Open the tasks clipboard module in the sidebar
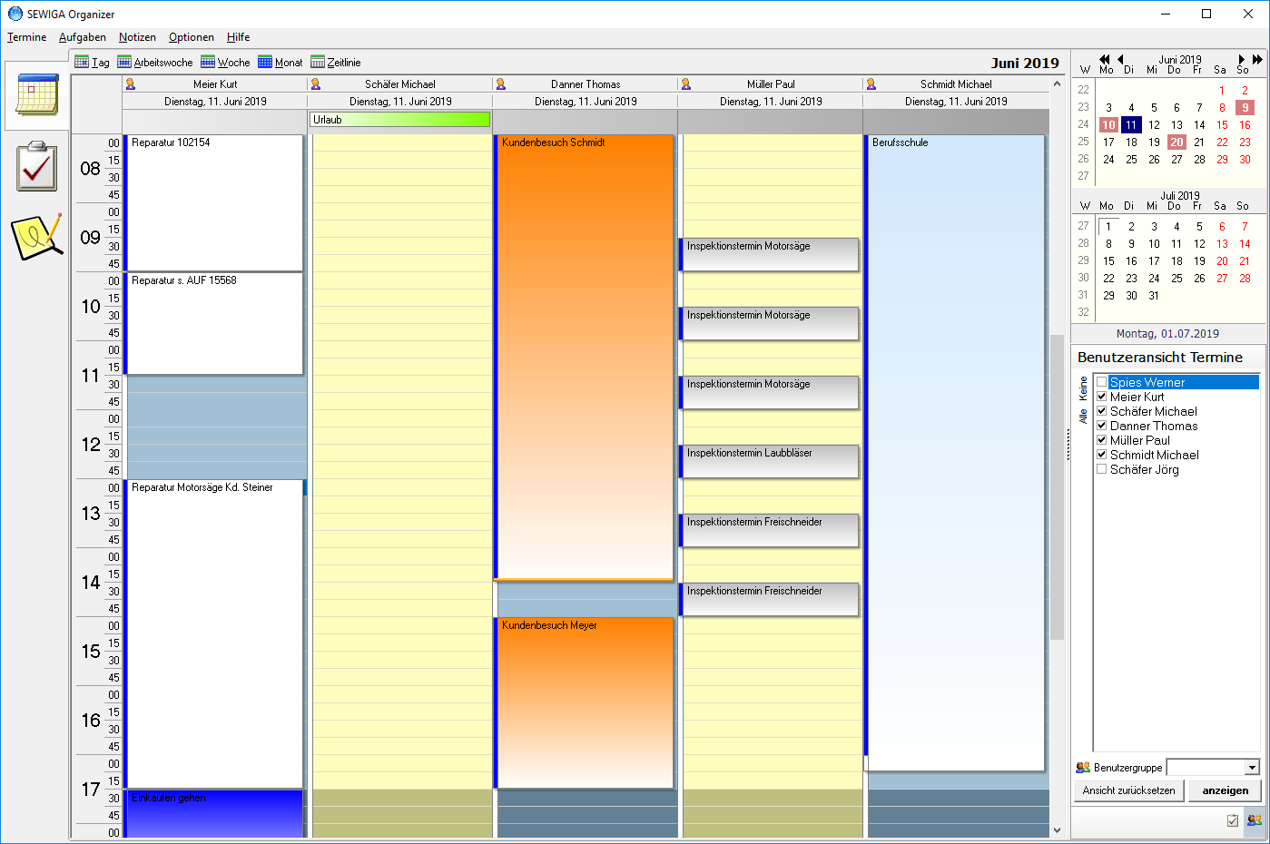Viewport: 1270px width, 844px height. pos(36,166)
